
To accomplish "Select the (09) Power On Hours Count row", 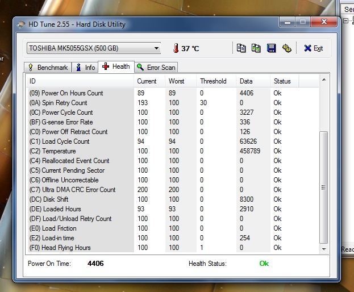I will (173, 93).
